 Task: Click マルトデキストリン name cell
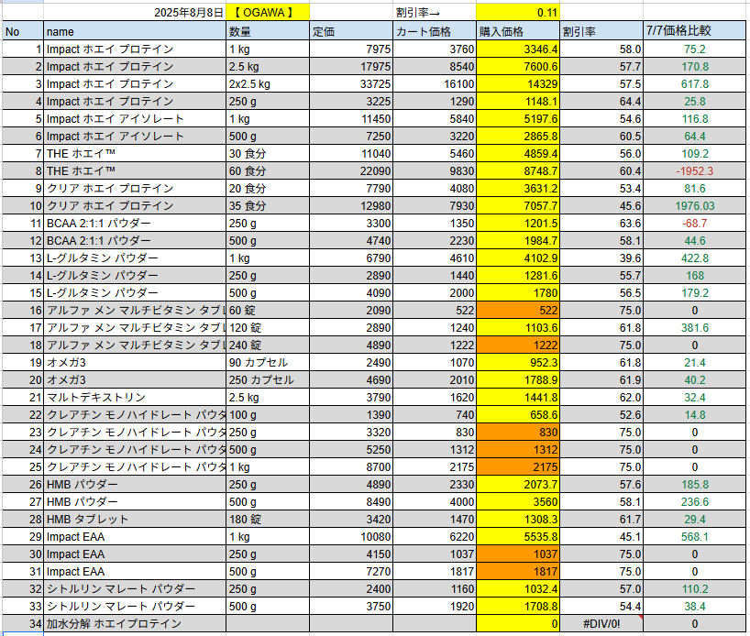point(135,398)
